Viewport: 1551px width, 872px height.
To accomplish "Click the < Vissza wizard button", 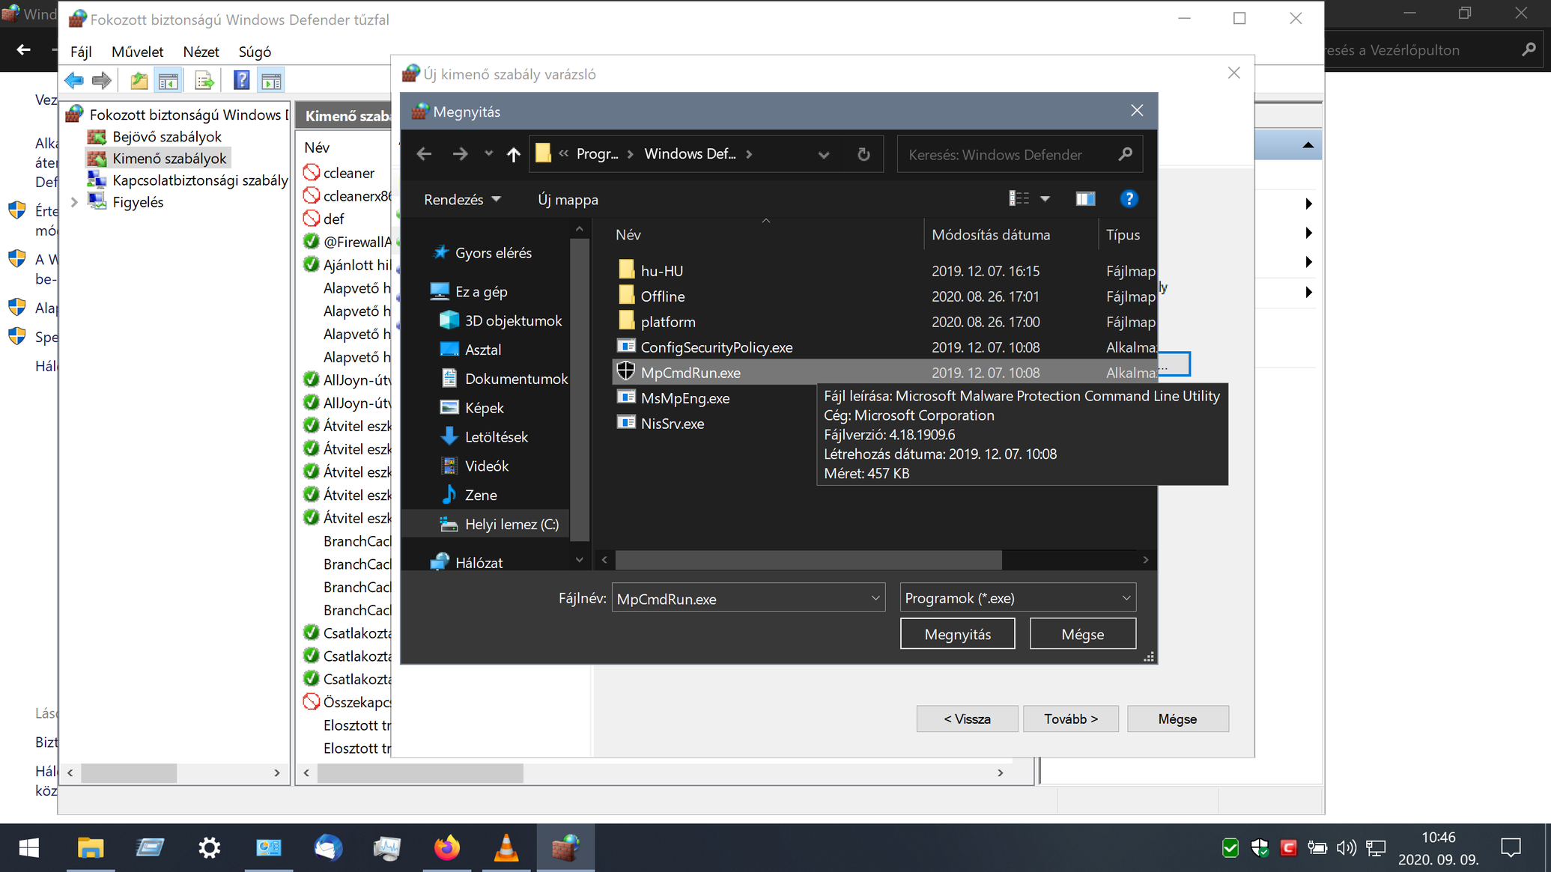I will (x=967, y=719).
